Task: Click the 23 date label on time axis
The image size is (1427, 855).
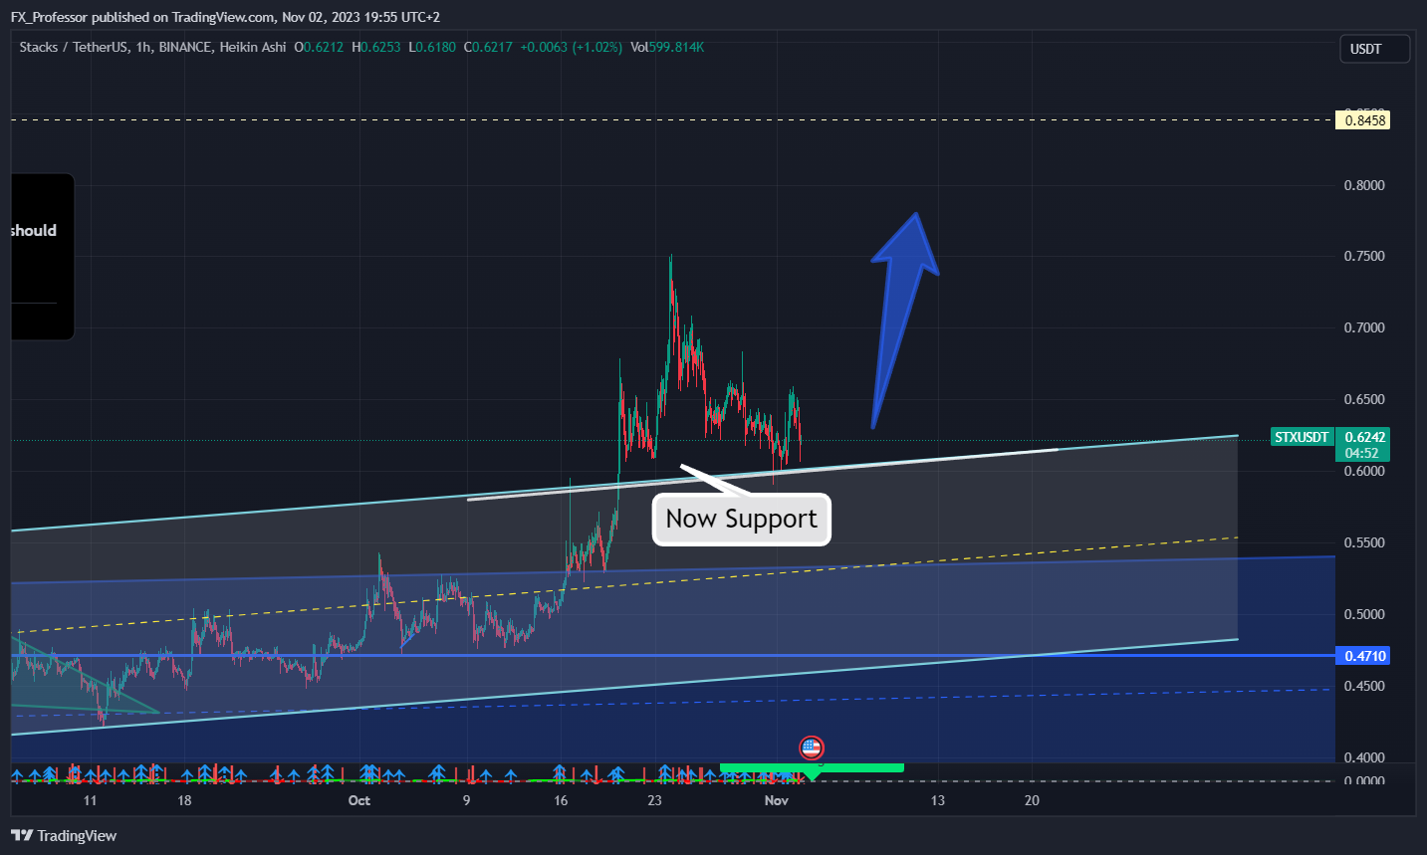Action: 654,800
